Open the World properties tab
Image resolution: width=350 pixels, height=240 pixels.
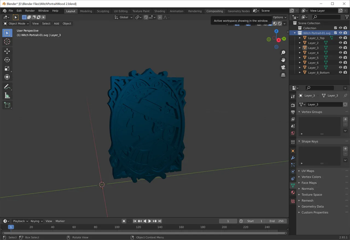pos(293,133)
